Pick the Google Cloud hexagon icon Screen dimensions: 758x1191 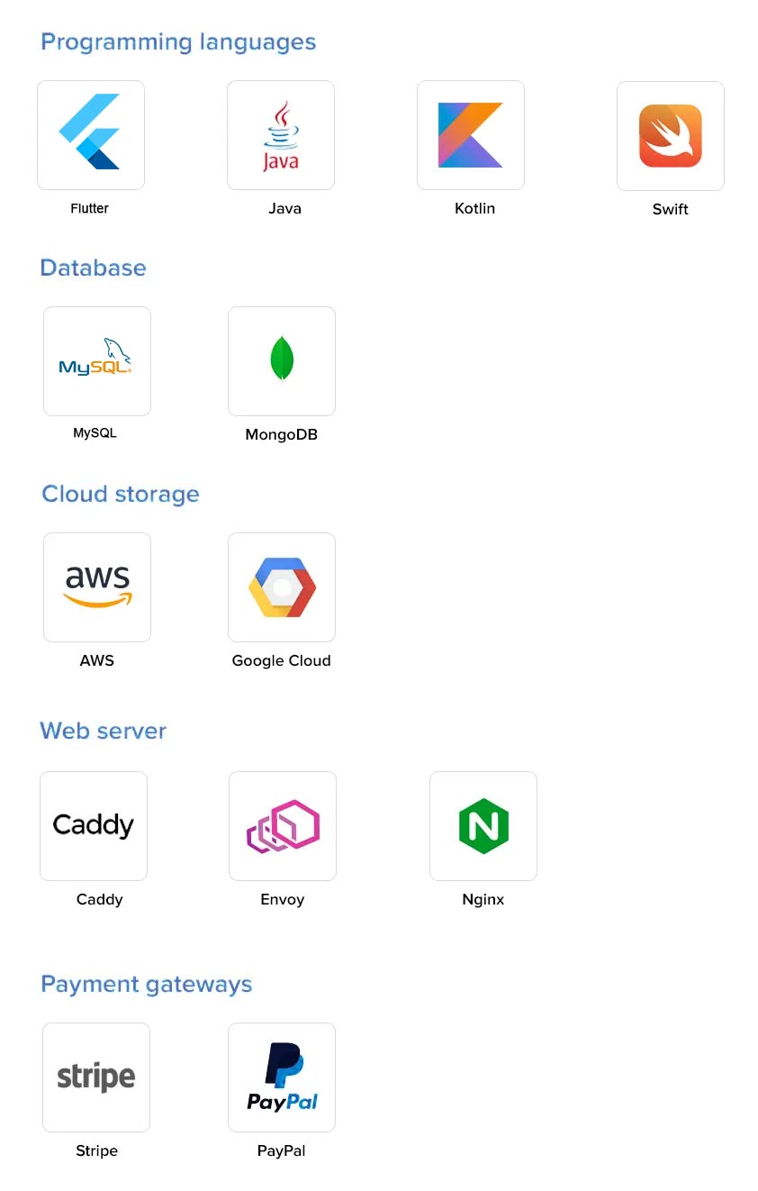(x=282, y=587)
